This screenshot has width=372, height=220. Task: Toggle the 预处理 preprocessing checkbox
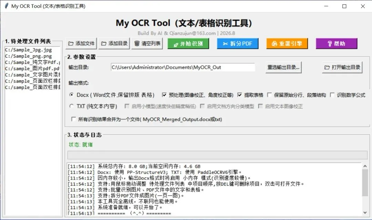click(164, 95)
